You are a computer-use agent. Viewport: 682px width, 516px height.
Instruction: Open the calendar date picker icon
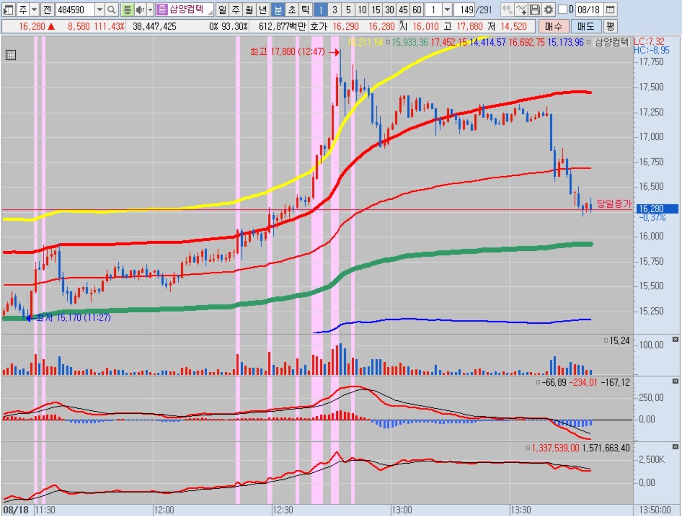610,9
